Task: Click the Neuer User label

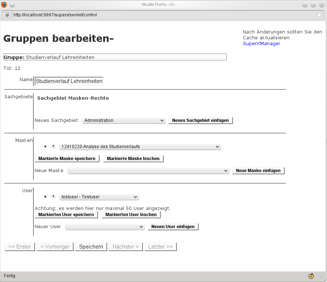Action: pos(47,226)
